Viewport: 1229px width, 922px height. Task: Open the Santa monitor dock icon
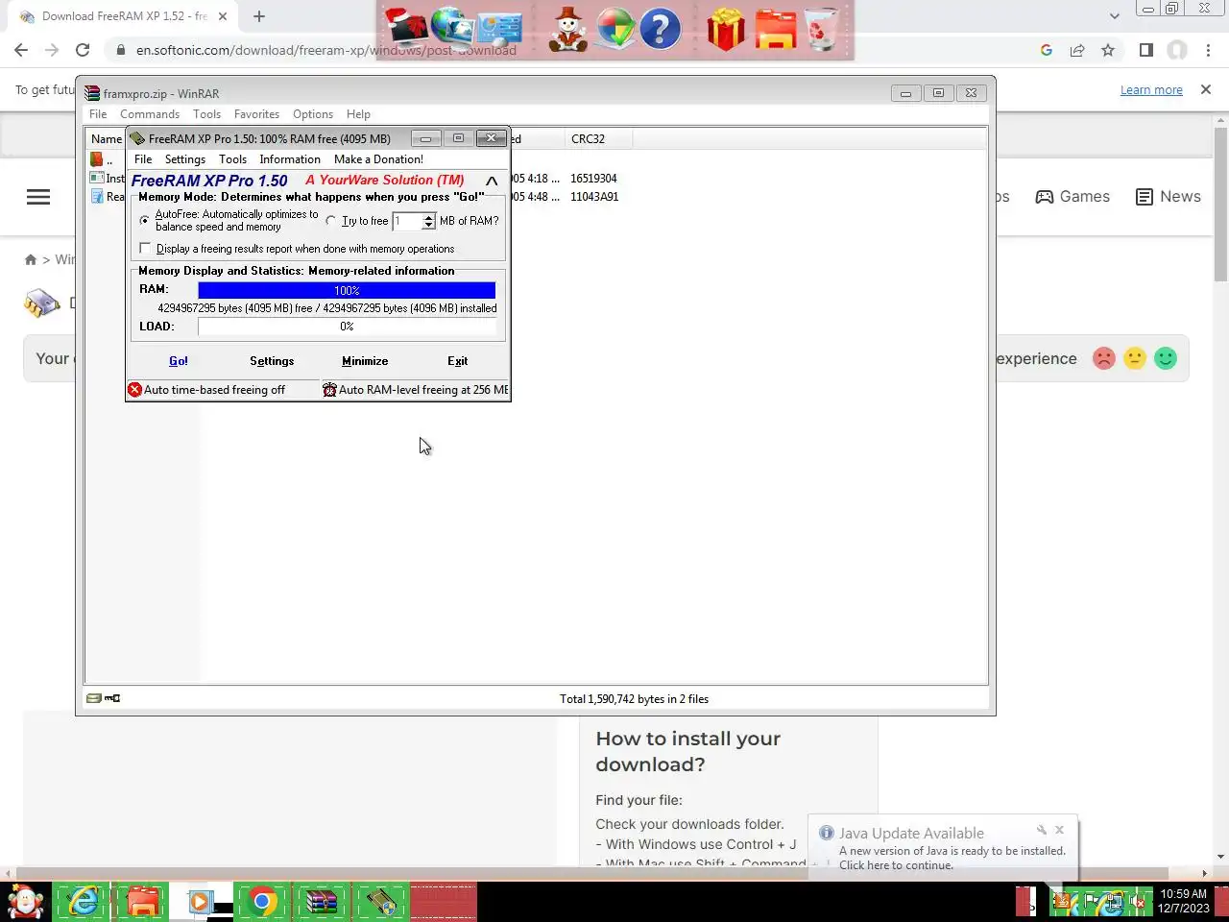[x=405, y=29]
